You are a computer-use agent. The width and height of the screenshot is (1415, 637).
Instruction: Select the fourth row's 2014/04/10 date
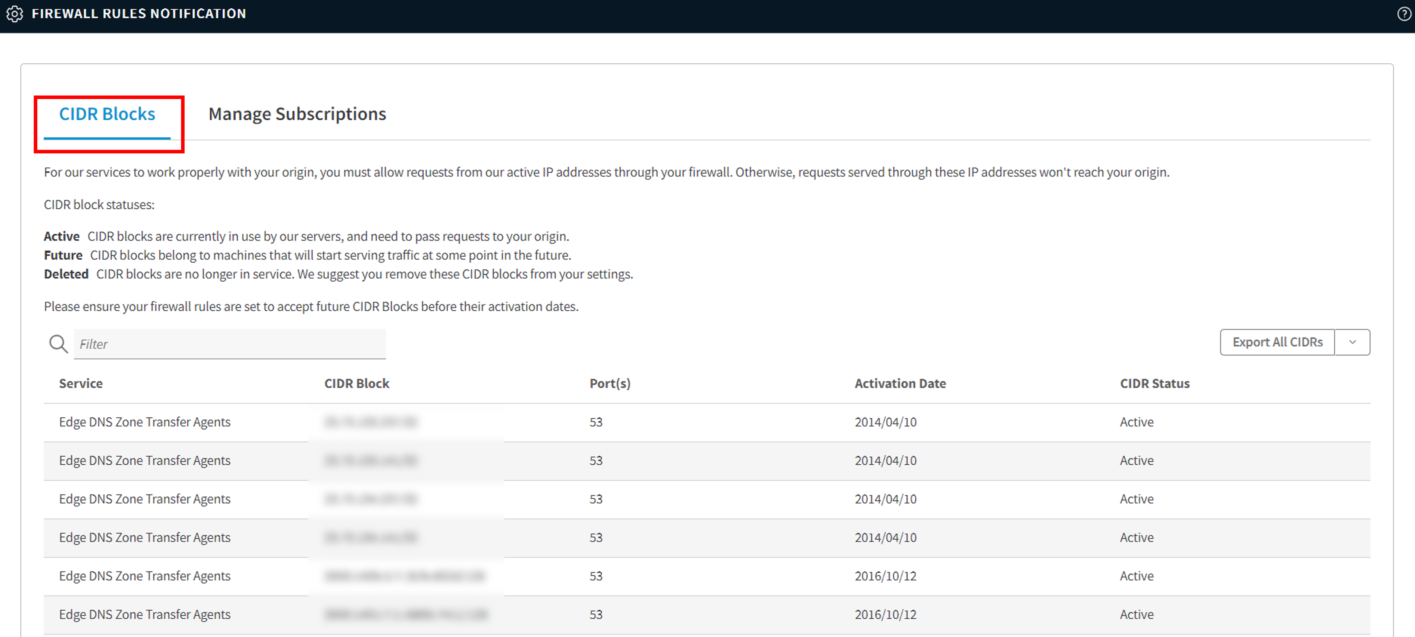(885, 537)
